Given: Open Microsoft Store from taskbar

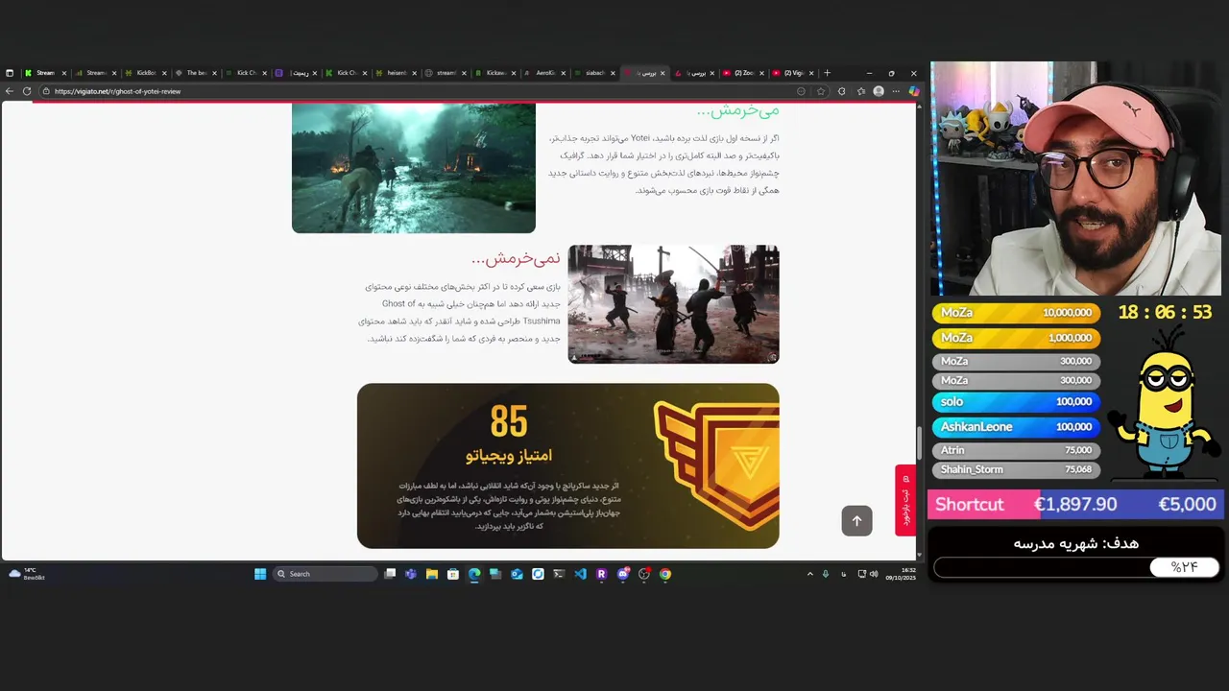Looking at the screenshot, I should coord(453,574).
